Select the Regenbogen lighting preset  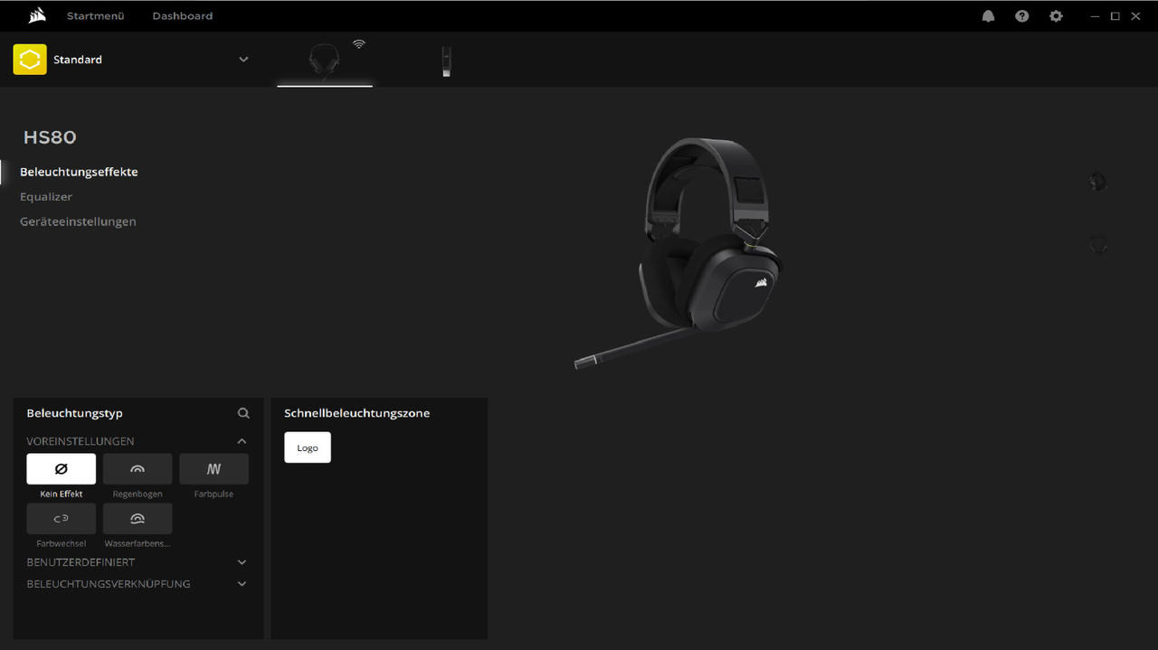[x=138, y=469]
